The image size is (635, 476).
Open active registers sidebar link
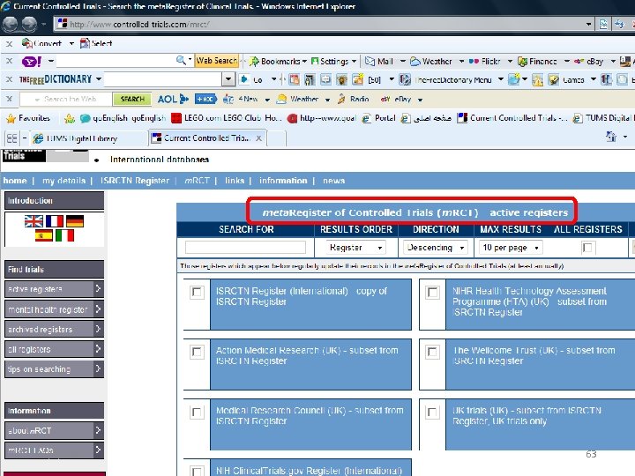click(54, 289)
